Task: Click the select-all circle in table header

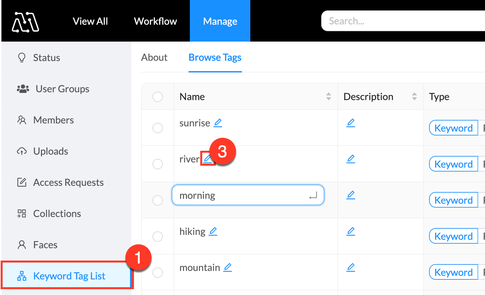Action: coord(158,96)
